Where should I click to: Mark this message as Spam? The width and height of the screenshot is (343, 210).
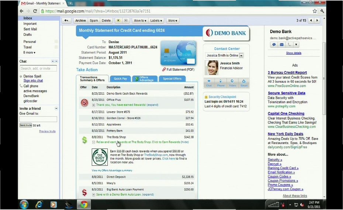94,21
